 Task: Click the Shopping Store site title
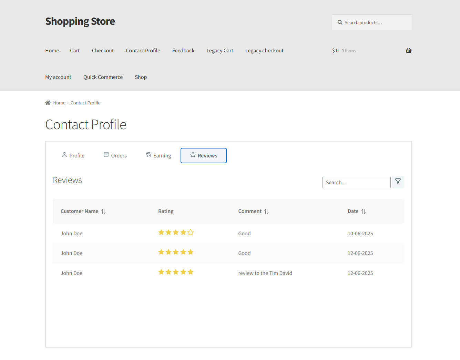tap(80, 21)
